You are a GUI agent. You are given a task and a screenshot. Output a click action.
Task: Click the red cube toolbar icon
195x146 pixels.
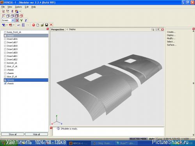coord(11,25)
